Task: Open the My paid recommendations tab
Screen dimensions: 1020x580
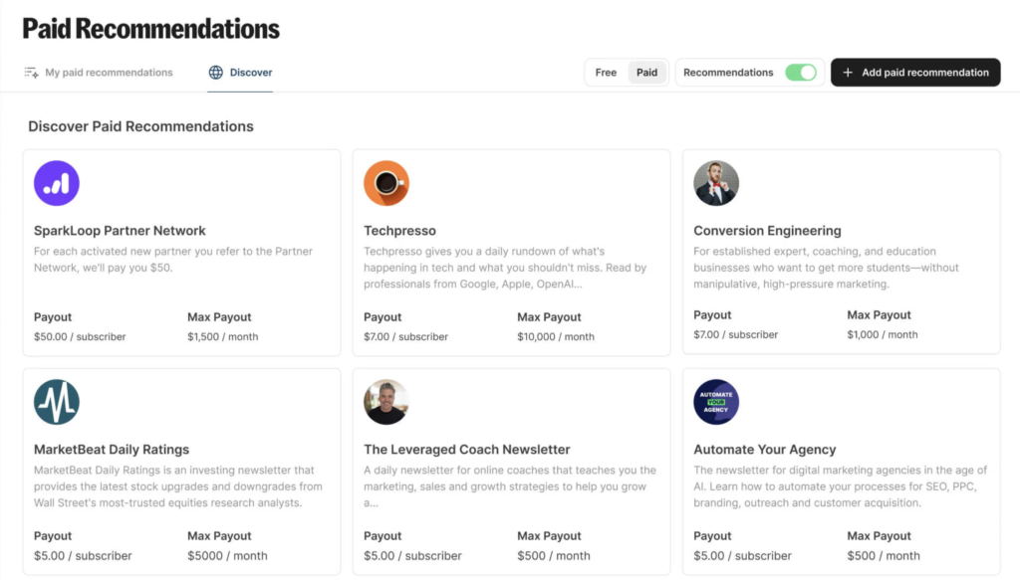Action: [x=109, y=73]
